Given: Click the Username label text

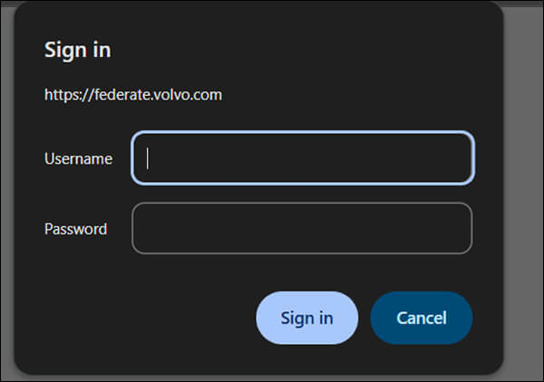Looking at the screenshot, I should 78,158.
